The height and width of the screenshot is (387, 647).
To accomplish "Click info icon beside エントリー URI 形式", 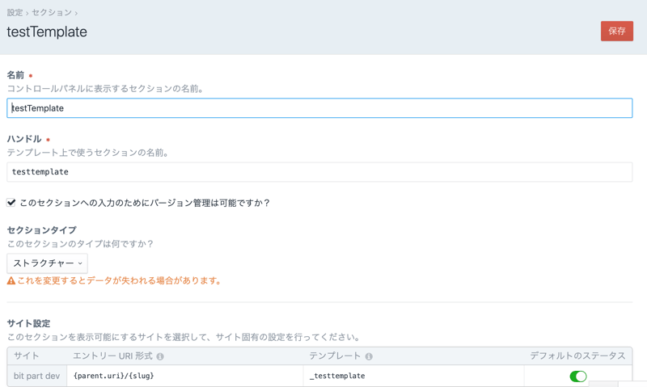I will [160, 356].
